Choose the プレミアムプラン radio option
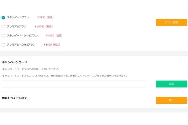188x125 pixels. click(3, 27)
